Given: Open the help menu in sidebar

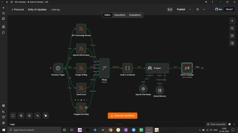Looking at the screenshot, I should 4,117.
